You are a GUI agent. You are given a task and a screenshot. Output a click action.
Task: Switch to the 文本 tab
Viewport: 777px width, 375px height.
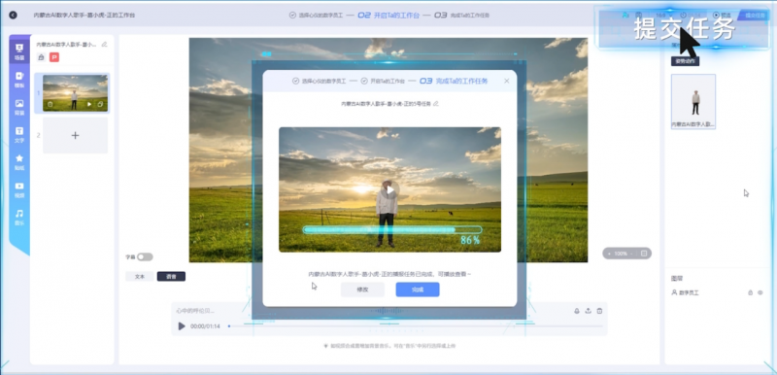140,277
